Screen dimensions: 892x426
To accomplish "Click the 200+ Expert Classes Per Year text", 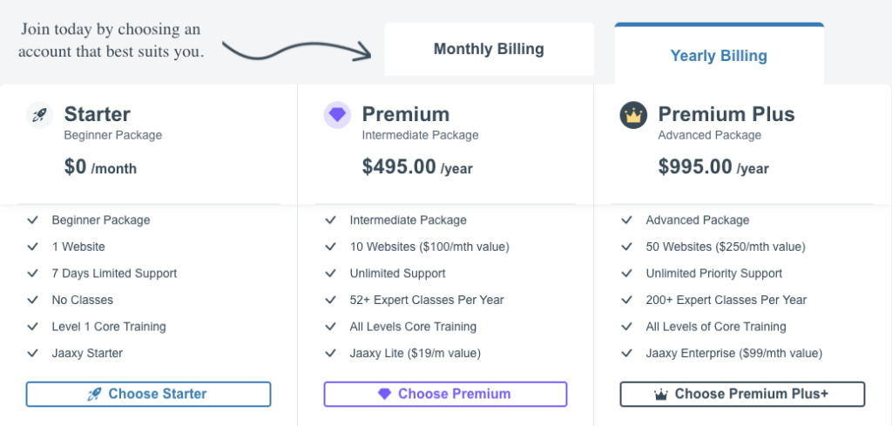I will [x=726, y=301].
